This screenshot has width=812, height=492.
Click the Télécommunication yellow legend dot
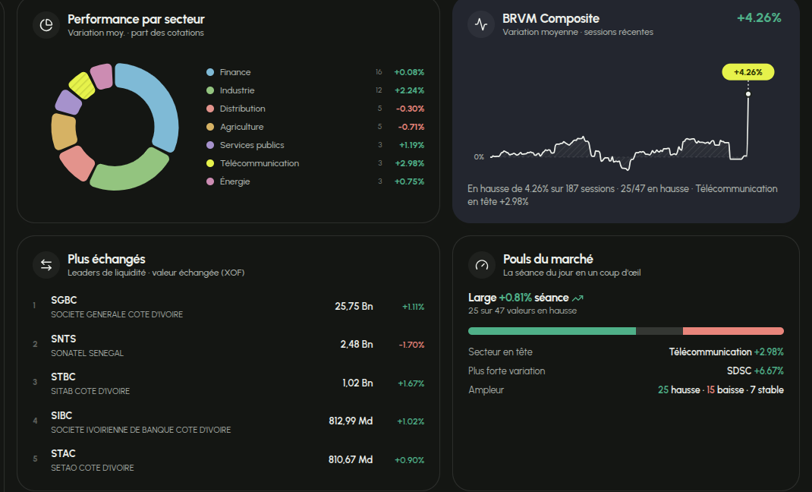click(x=210, y=163)
